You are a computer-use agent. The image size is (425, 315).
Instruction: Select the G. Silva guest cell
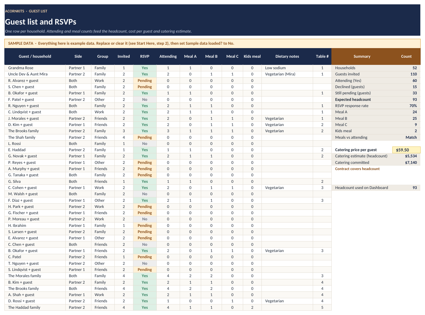point(35,182)
